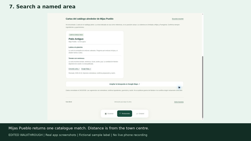Open the Consultar carta link

tap(74, 69)
